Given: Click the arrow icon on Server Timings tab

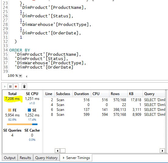Looking at the screenshot, I should (64, 158).
